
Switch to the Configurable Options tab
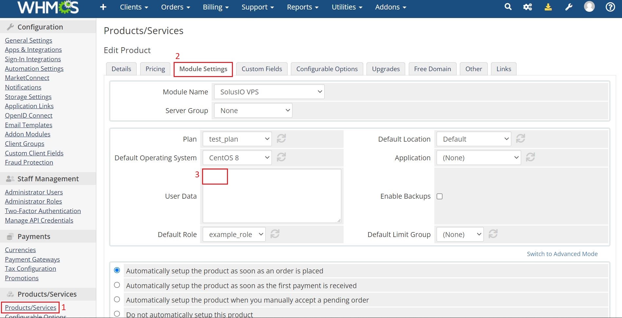[327, 69]
